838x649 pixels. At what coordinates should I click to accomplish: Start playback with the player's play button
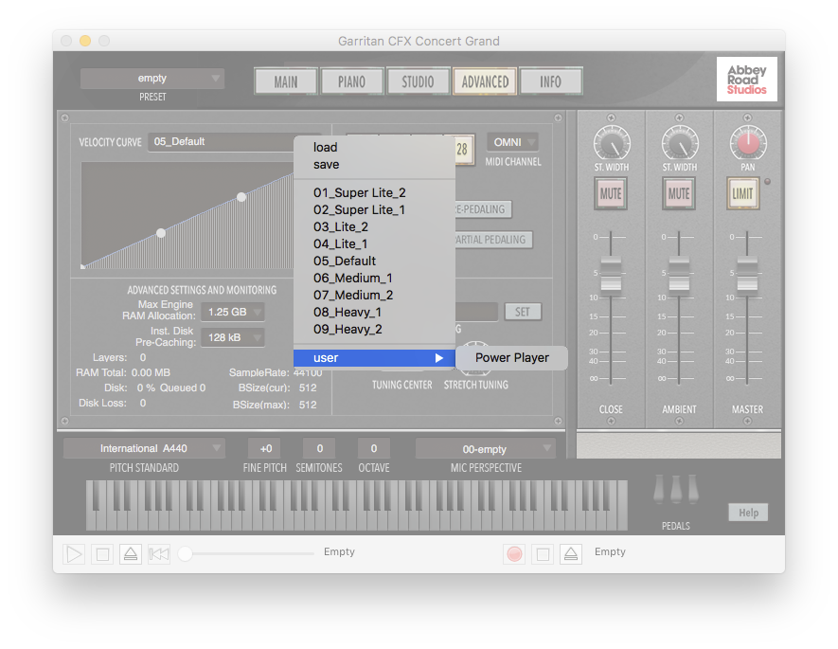[x=74, y=554]
